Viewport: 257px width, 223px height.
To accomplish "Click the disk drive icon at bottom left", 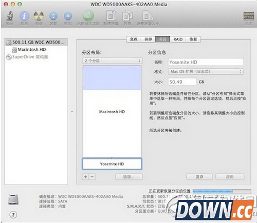I will click(x=13, y=199).
